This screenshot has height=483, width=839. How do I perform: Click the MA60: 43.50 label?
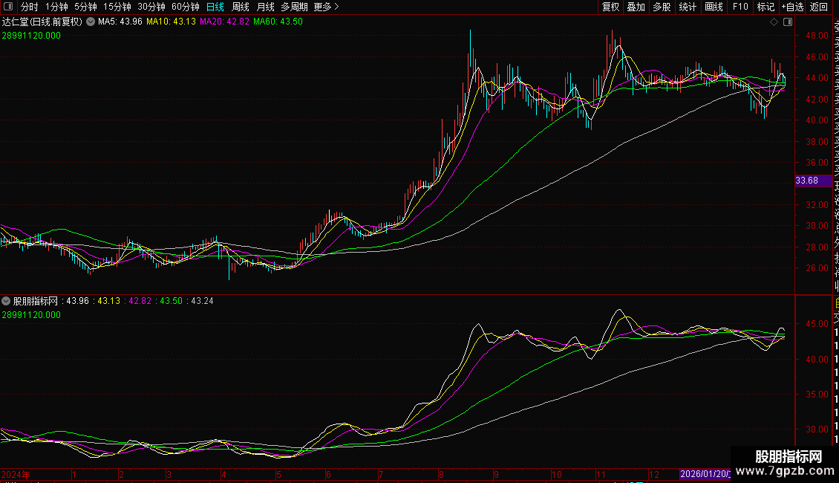[278, 22]
